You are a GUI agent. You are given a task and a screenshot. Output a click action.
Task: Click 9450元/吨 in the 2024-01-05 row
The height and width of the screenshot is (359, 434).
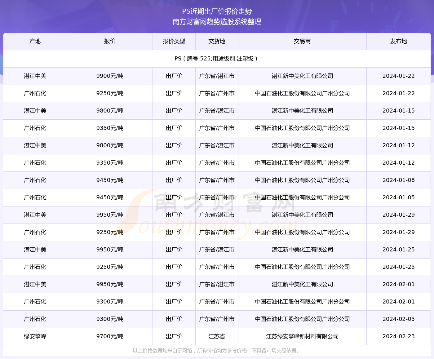pyautogui.click(x=110, y=197)
